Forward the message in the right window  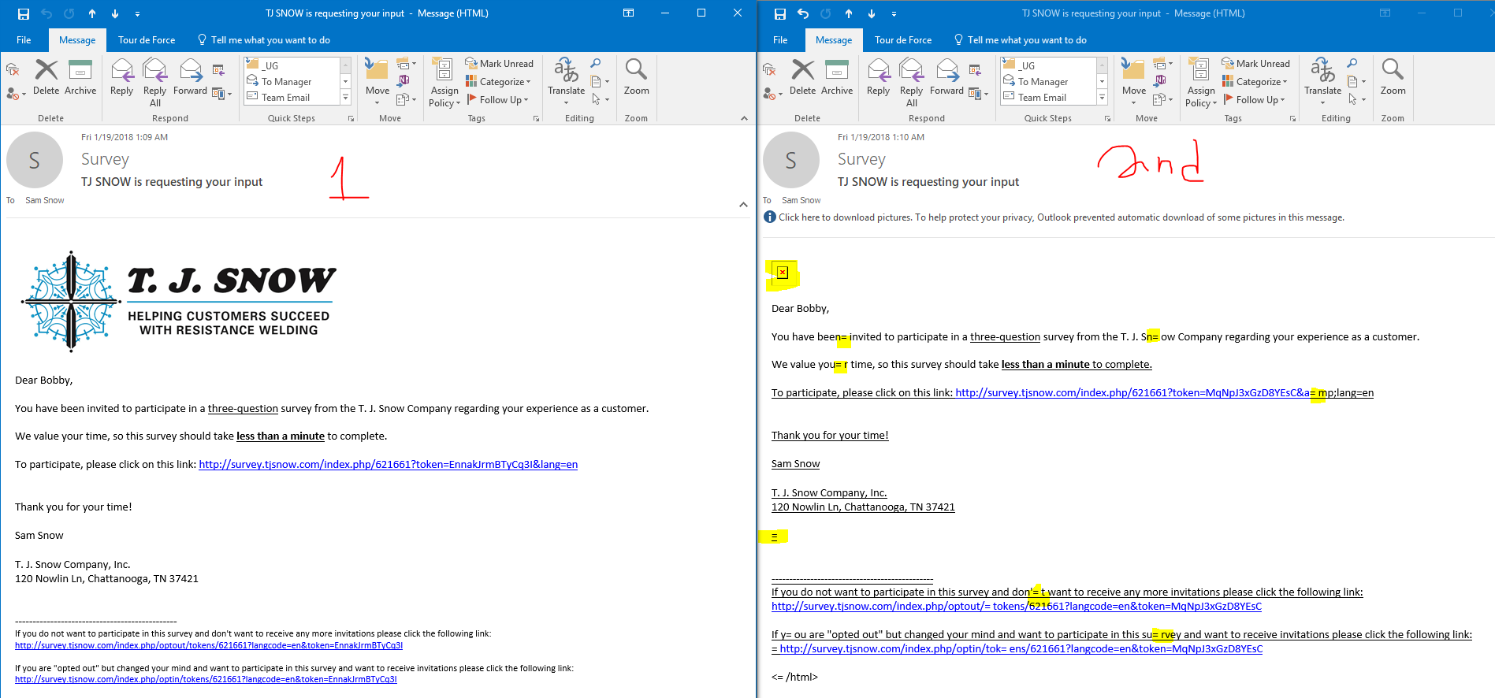point(946,78)
